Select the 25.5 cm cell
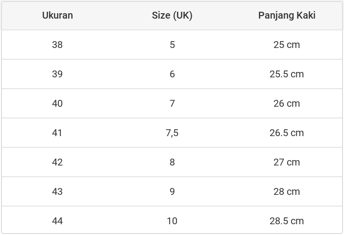Image resolution: width=344 pixels, height=235 pixels. (x=287, y=74)
